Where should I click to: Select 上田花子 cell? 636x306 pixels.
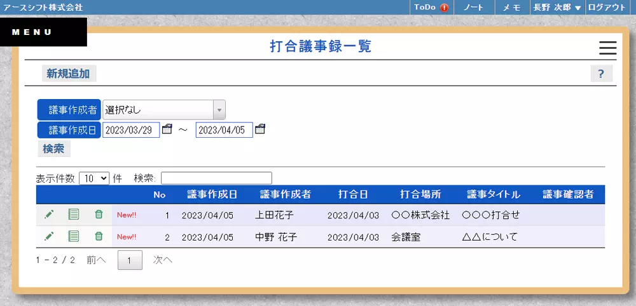pos(274,215)
